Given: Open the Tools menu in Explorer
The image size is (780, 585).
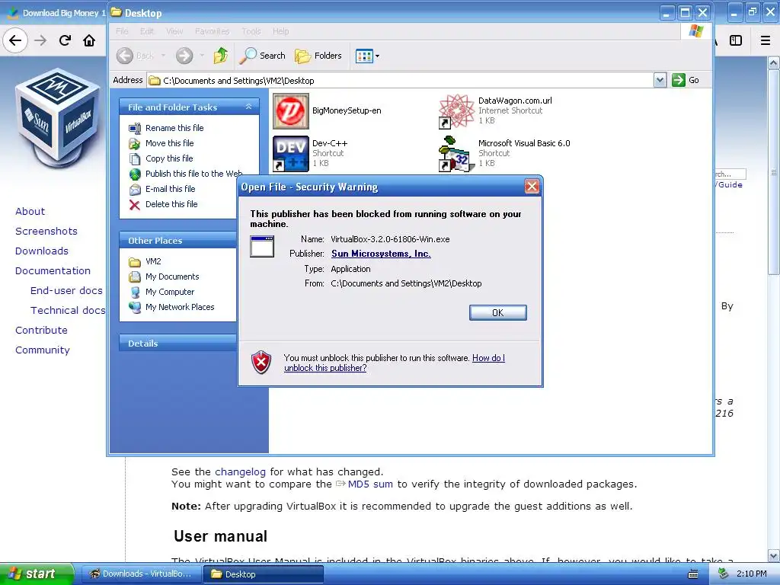Looking at the screenshot, I should pyautogui.click(x=251, y=30).
